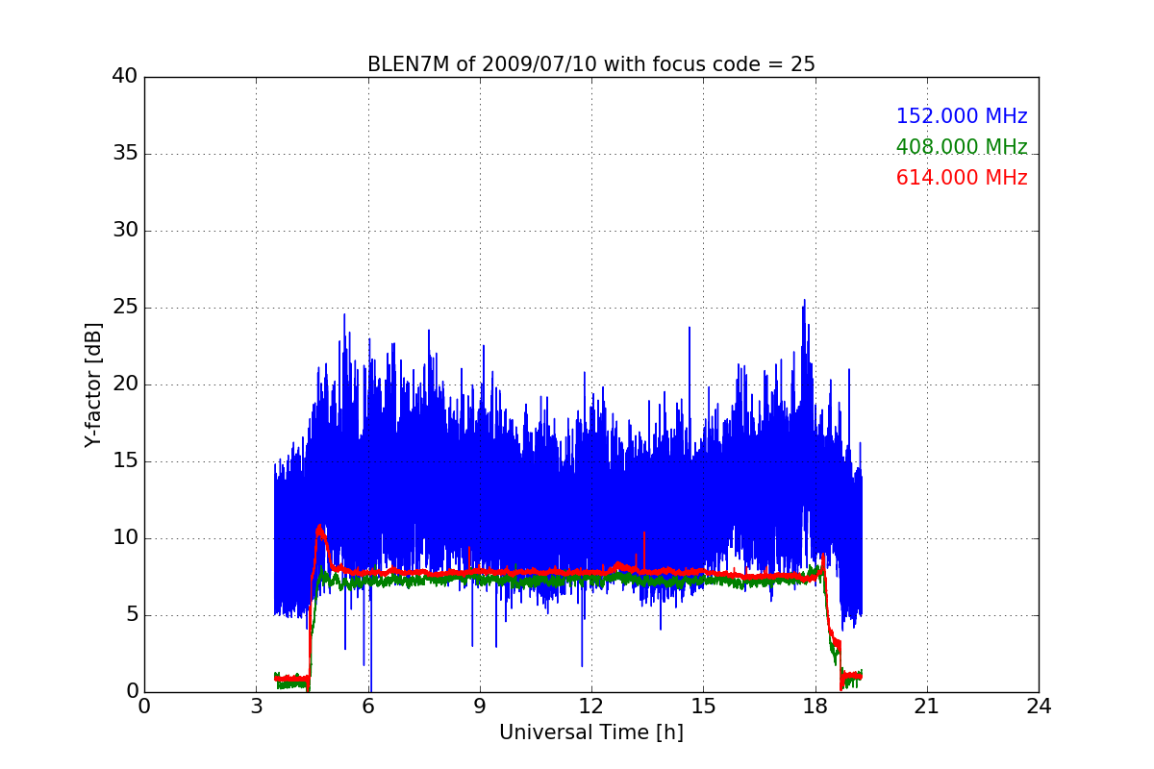The height and width of the screenshot is (769, 1154).
Task: Click the y-axis tick value 40
Action: [125, 77]
